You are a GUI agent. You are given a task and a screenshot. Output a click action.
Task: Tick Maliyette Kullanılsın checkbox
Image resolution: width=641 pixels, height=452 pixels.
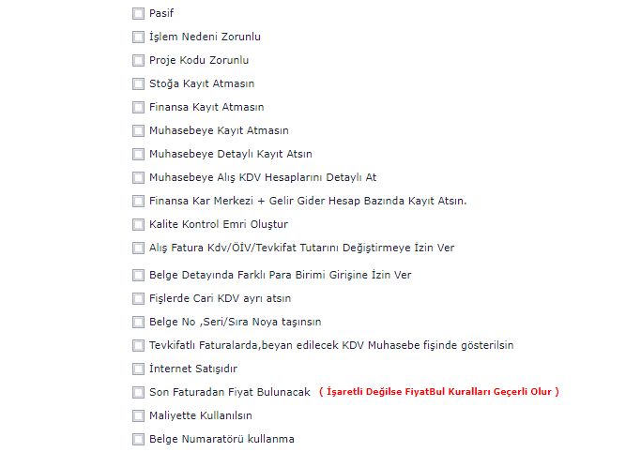coord(139,416)
